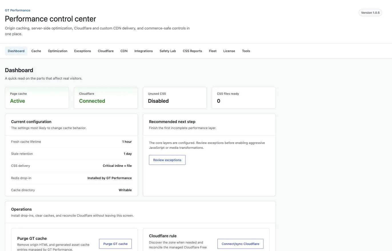This screenshot has width=392, height=251.
Task: Switch to the Integrations tab
Action: pyautogui.click(x=143, y=51)
